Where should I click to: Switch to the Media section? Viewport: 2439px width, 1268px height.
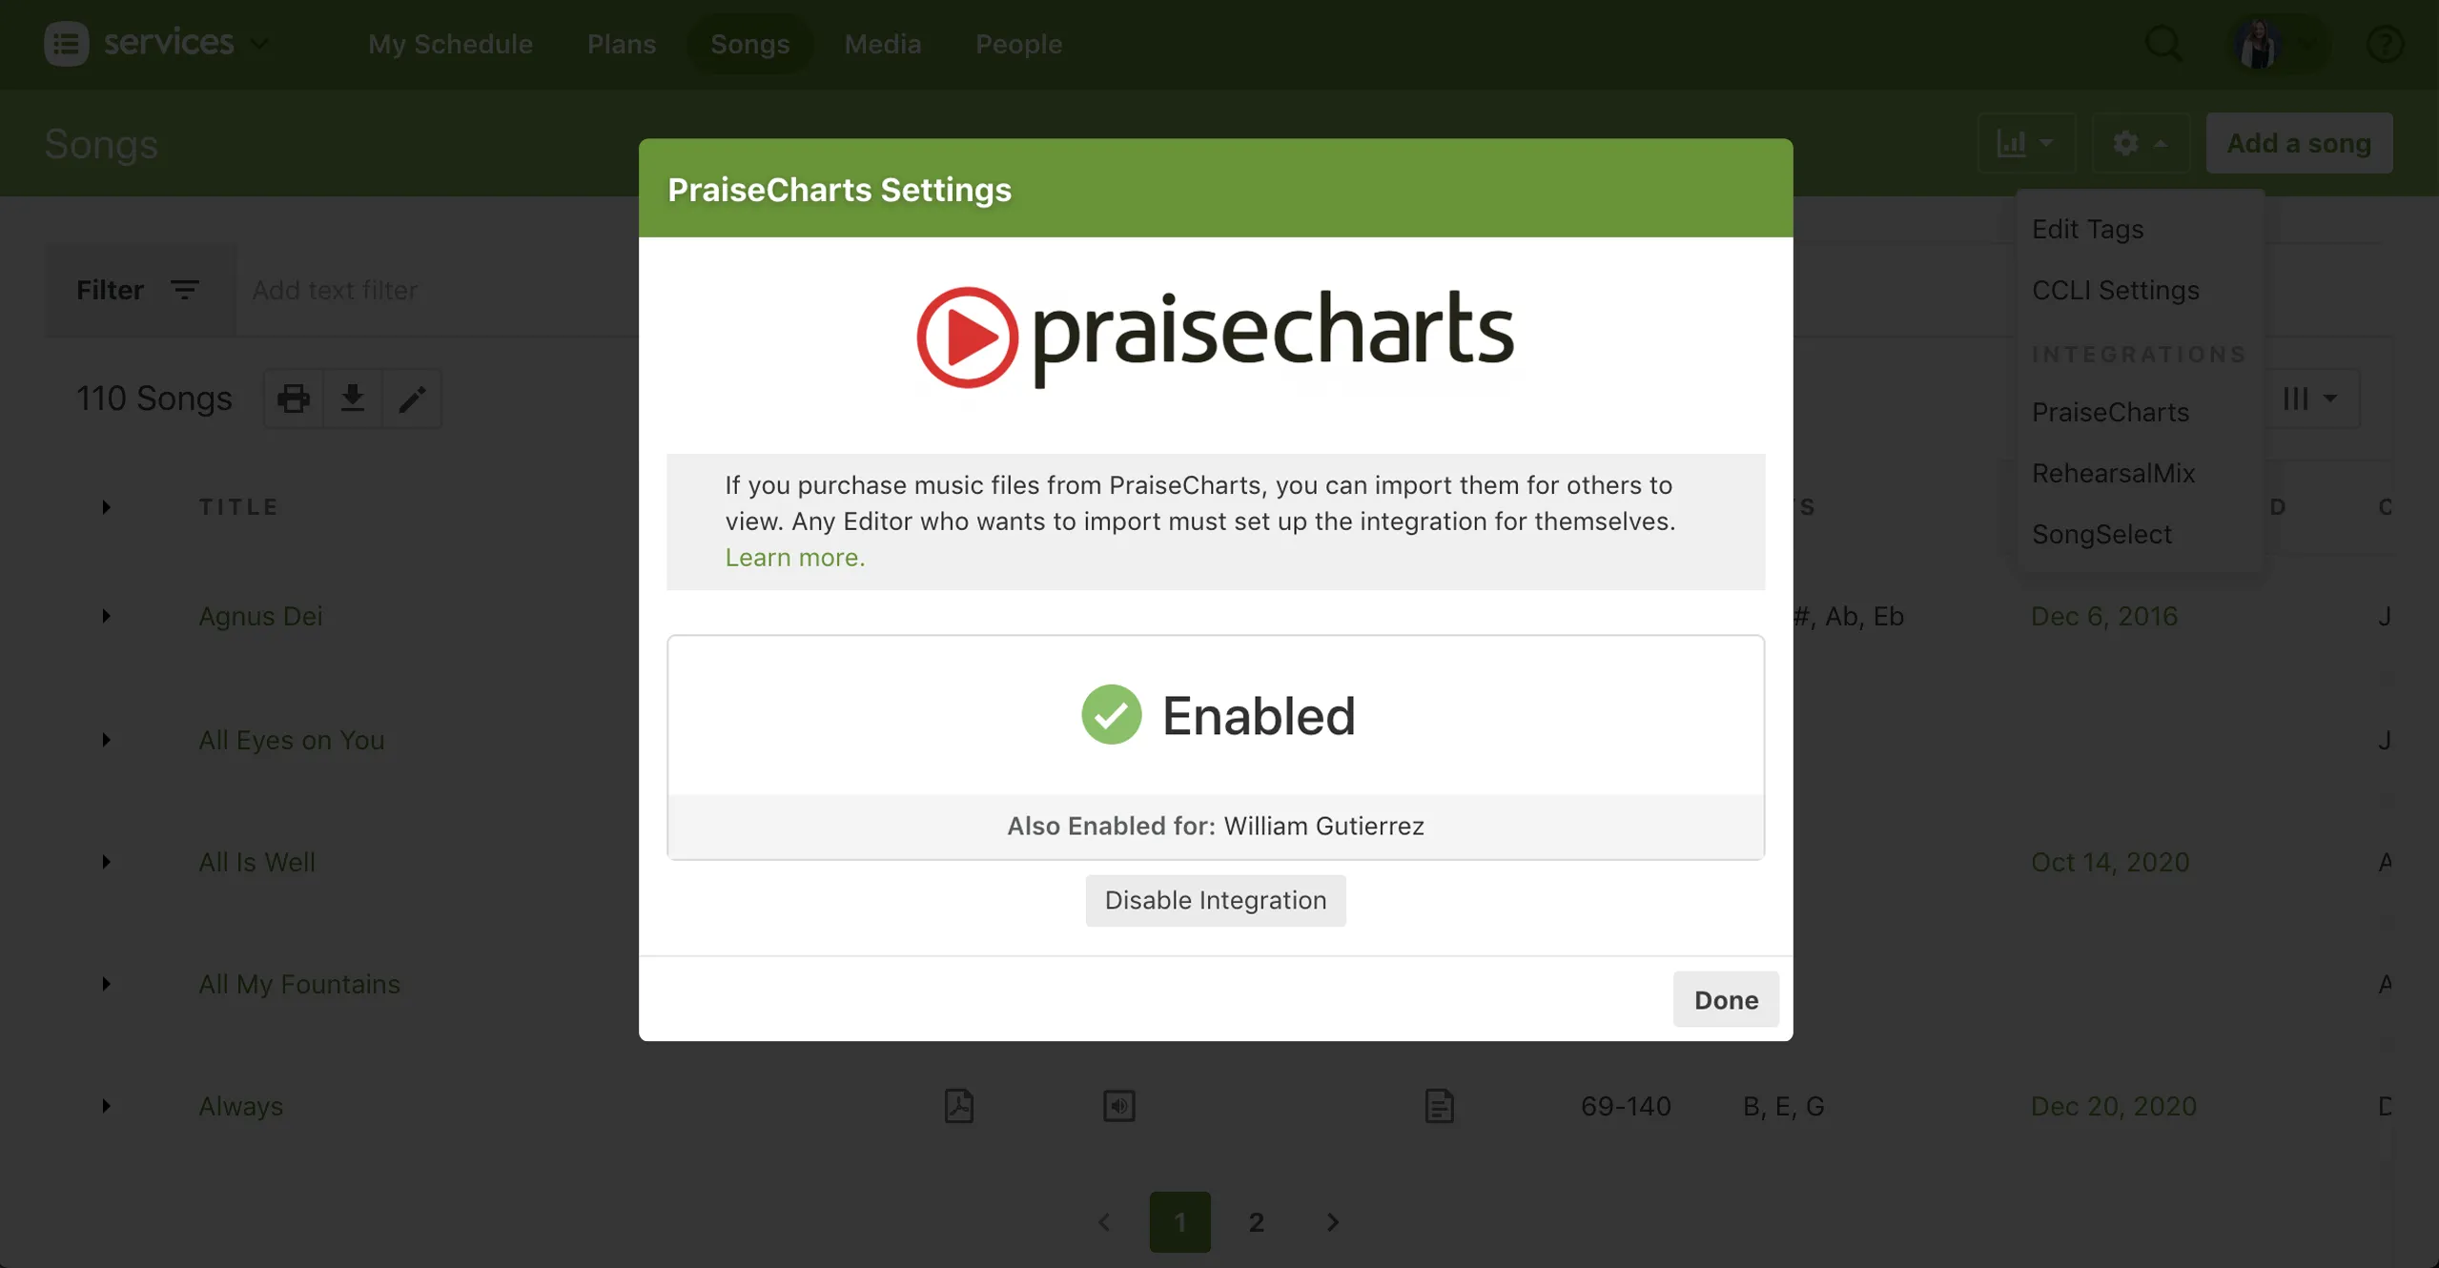882,44
